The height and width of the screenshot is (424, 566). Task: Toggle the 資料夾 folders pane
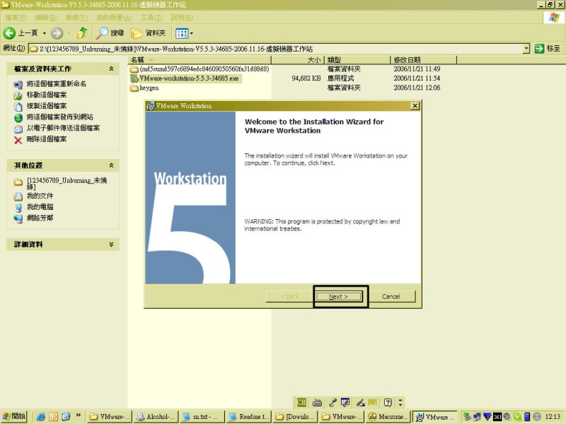pos(149,33)
